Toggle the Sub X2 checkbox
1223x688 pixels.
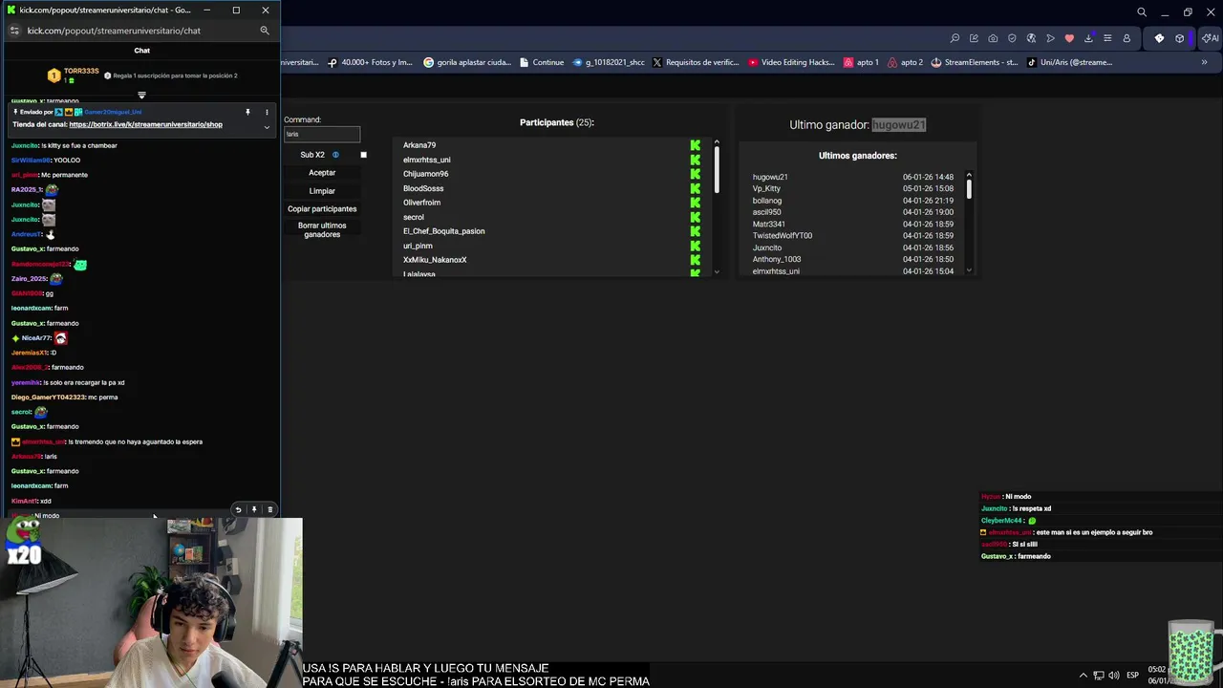[x=363, y=155]
